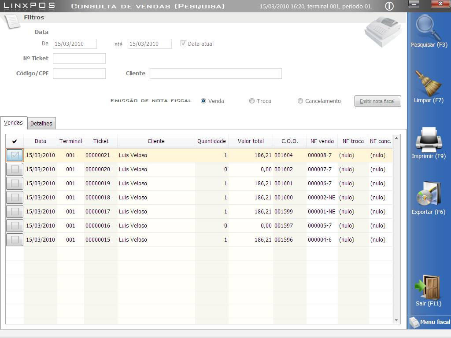Switch to the Vendas tab
451x338 pixels.
pos(13,123)
